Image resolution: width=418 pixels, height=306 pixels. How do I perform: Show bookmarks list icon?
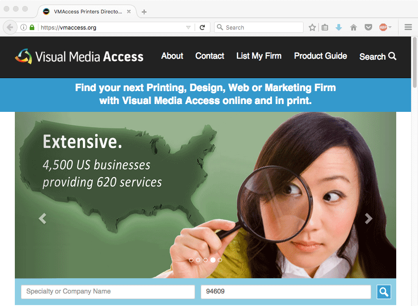tap(325, 27)
